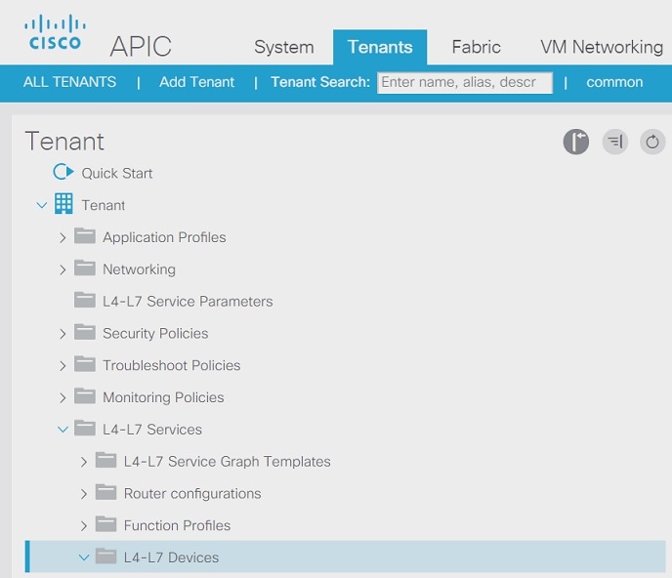Click the Function Profiles folder icon
672x578 pixels.
click(x=105, y=524)
